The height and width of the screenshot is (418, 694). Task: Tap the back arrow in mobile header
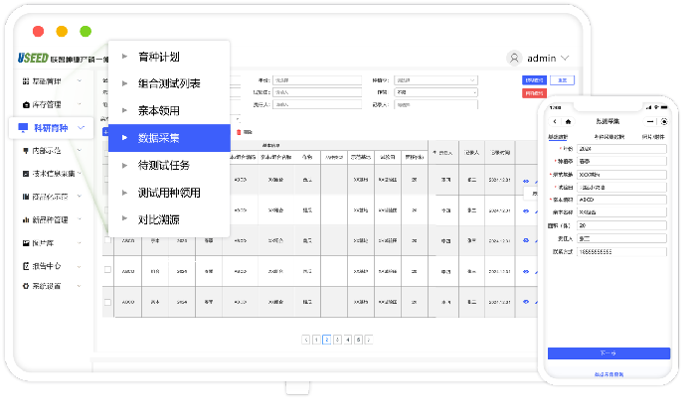tap(554, 121)
